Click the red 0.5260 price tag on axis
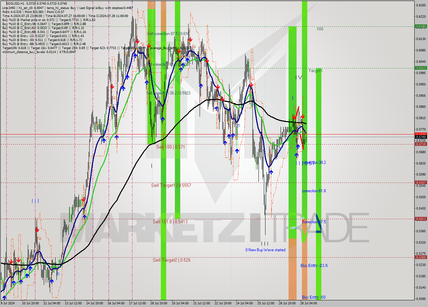 point(421,257)
